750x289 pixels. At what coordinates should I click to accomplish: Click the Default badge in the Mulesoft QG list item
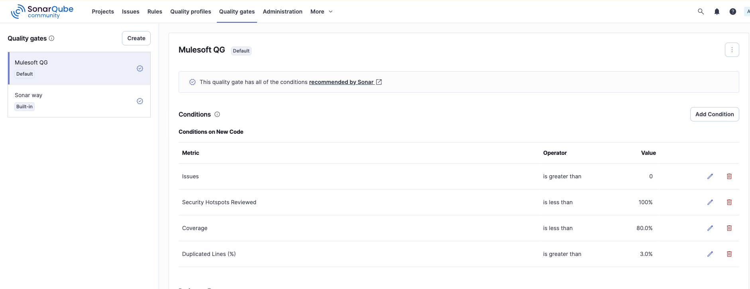tap(25, 74)
